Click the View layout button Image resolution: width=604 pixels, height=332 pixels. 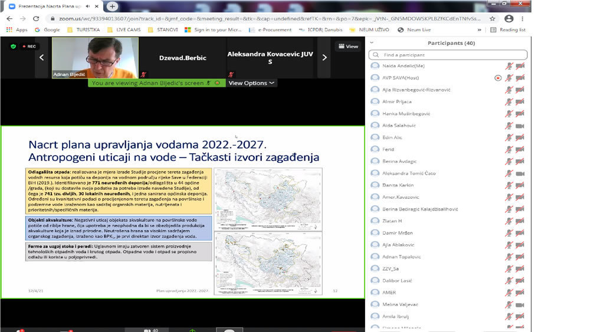[x=347, y=46]
